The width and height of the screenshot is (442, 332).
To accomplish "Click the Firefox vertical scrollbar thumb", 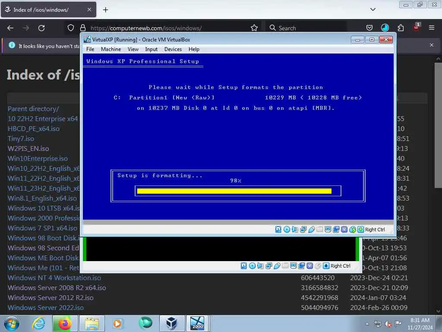I will [x=438, y=125].
